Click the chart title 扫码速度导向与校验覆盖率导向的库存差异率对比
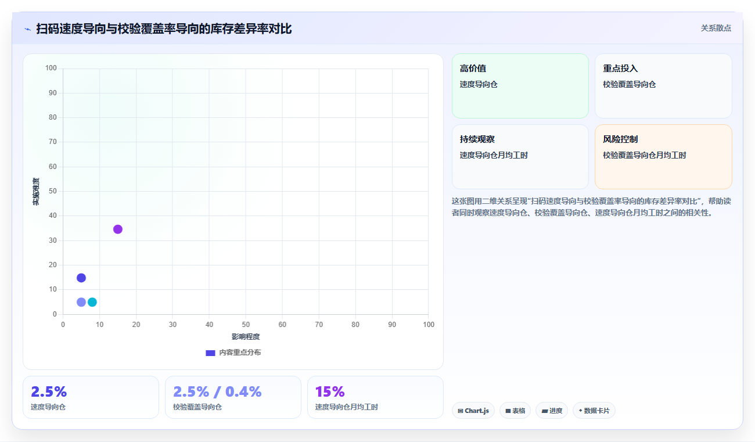755x442 pixels. [164, 29]
